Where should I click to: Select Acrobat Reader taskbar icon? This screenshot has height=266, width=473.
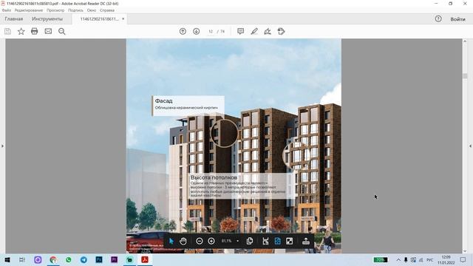pyautogui.click(x=145, y=259)
